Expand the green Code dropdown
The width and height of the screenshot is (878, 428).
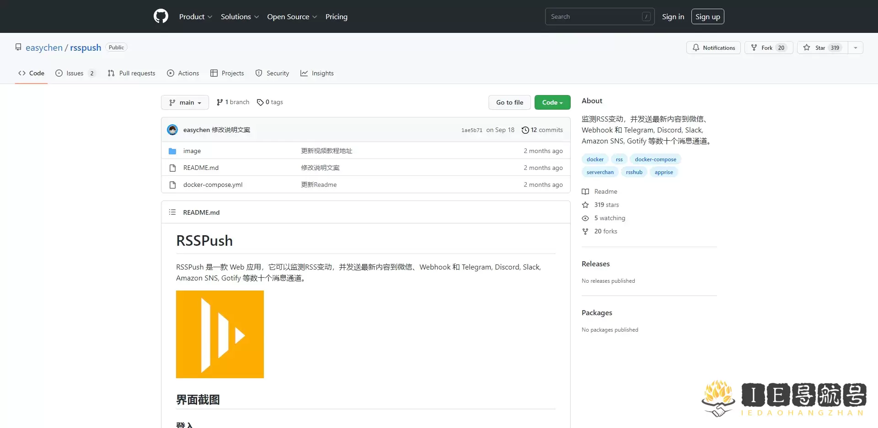[552, 102]
